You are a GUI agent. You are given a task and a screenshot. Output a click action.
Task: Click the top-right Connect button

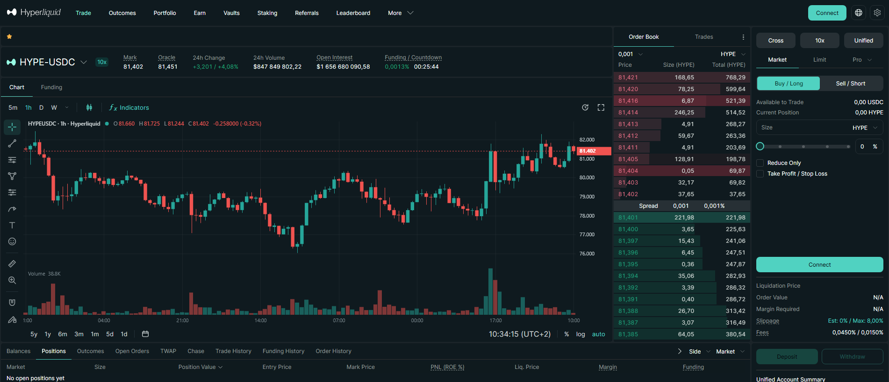pos(827,13)
